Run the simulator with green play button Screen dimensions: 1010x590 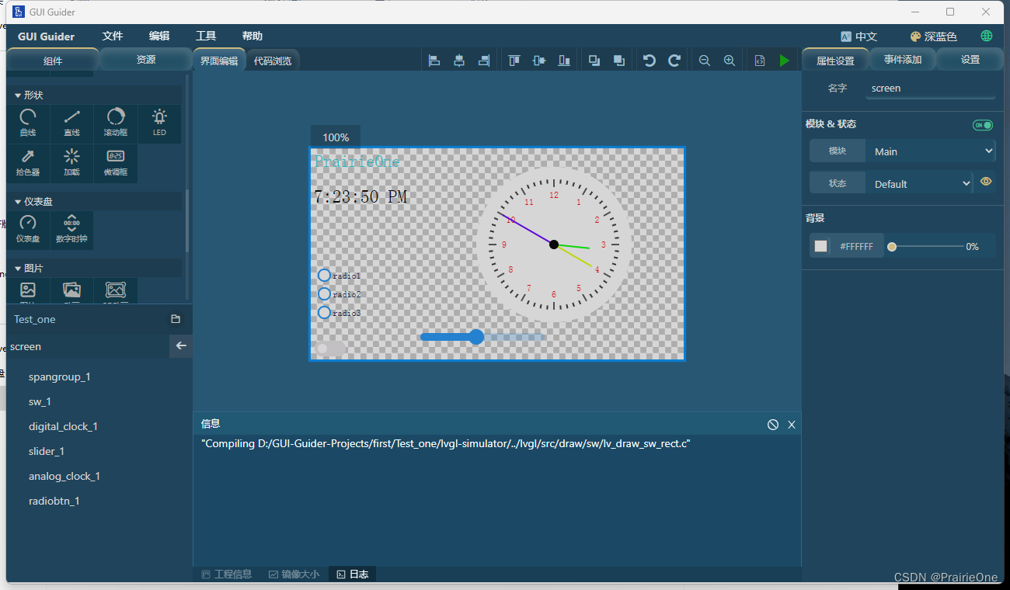[x=785, y=61]
